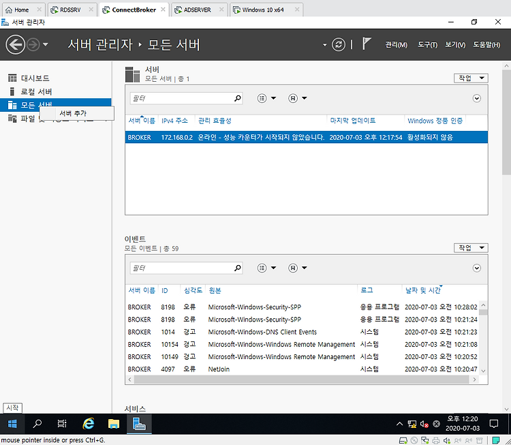Open list options icon in 서버 toolbar
511x445 pixels.
(262, 98)
